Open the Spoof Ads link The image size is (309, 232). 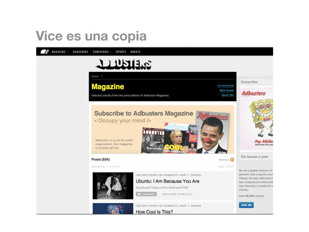click(228, 95)
